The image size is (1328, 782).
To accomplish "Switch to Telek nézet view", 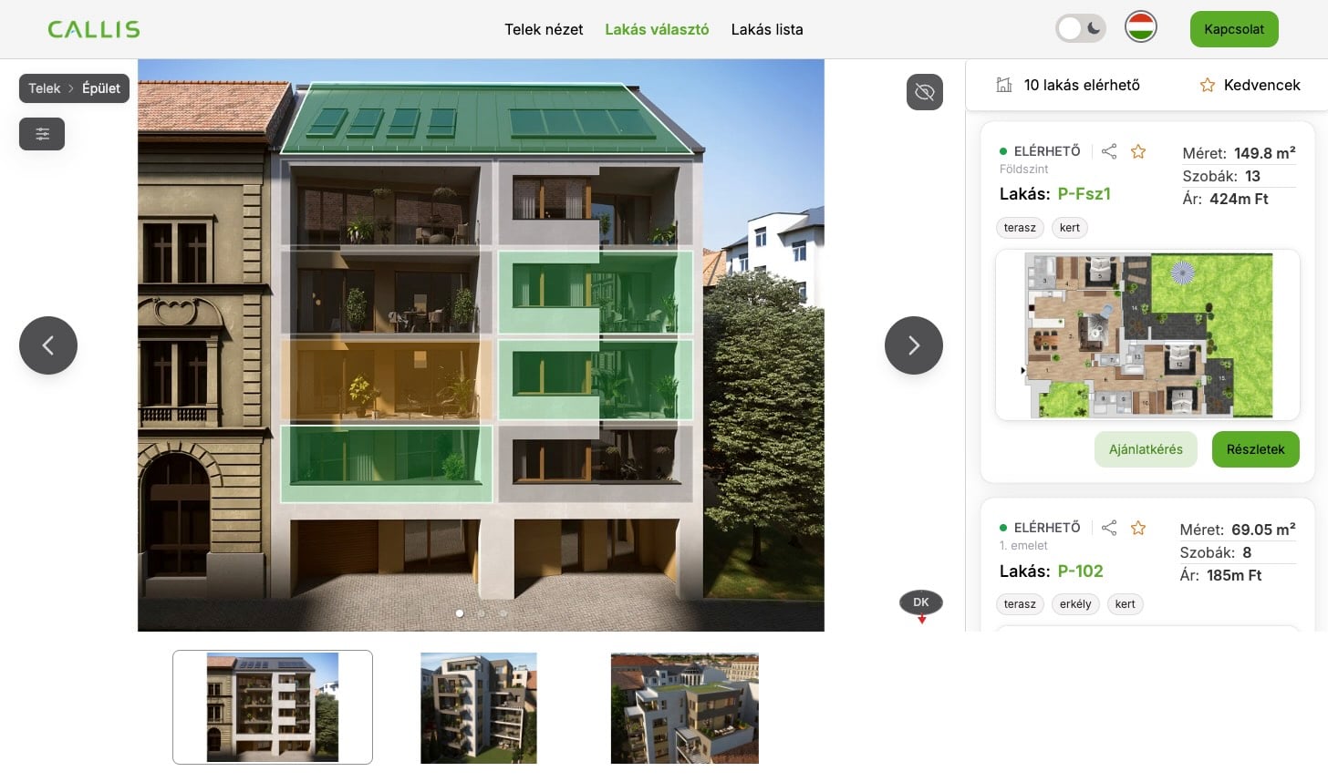I will [x=544, y=29].
